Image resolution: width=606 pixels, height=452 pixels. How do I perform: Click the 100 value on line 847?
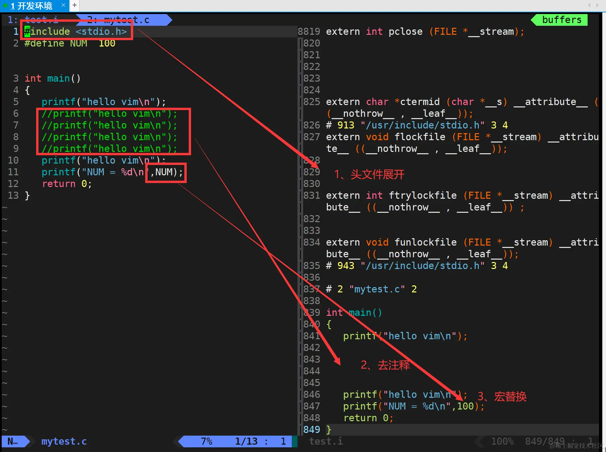(x=465, y=406)
